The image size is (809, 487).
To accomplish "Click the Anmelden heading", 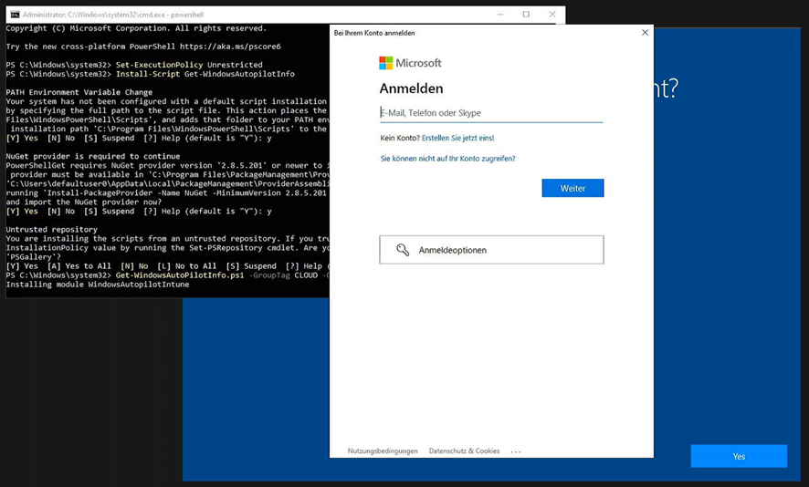I will (x=411, y=88).
